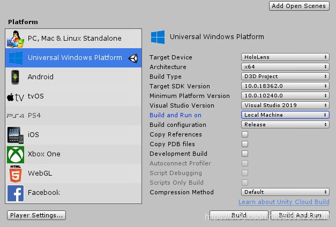
Task: Enable the Copy References checkbox
Action: pyautogui.click(x=245, y=134)
